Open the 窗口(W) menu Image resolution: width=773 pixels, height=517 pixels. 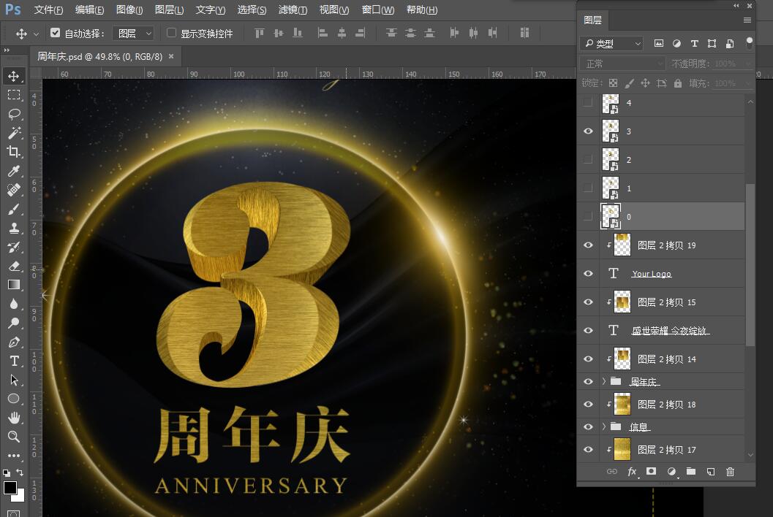tap(377, 9)
